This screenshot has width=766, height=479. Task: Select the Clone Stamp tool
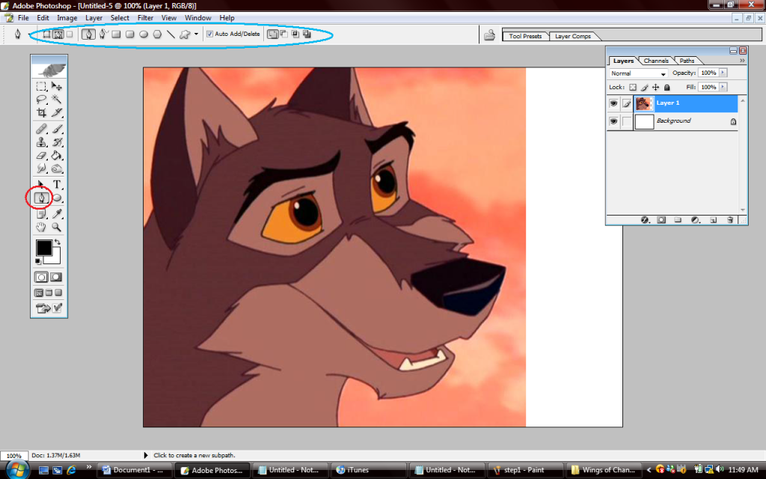tap(42, 142)
